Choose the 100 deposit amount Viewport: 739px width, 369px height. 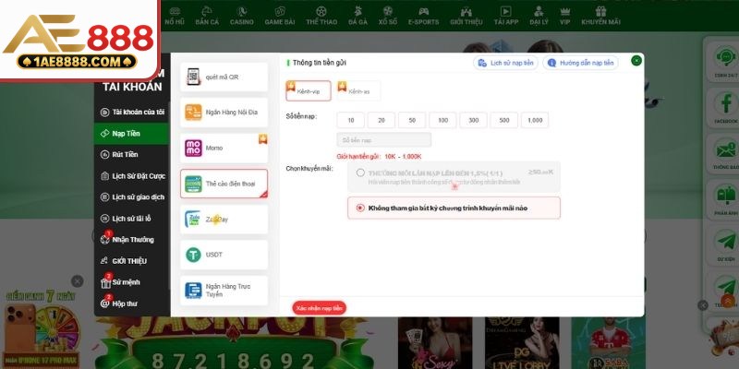[x=442, y=120]
